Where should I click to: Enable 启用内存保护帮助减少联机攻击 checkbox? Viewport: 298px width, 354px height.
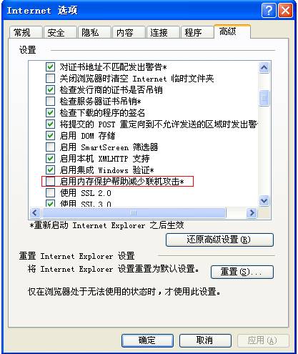50,182
